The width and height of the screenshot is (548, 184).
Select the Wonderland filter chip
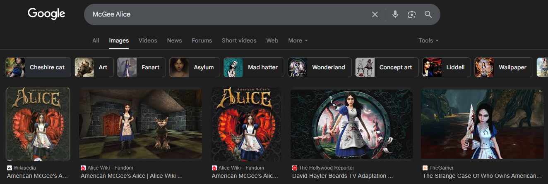[x=320, y=67]
